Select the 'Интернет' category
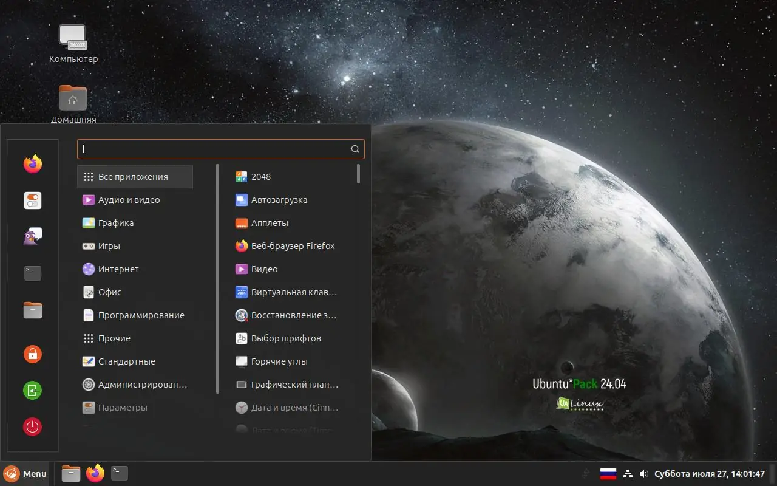This screenshot has height=486, width=777. (x=135, y=269)
